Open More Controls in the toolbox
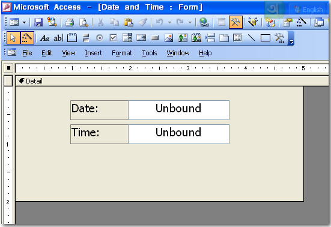 click(x=279, y=38)
